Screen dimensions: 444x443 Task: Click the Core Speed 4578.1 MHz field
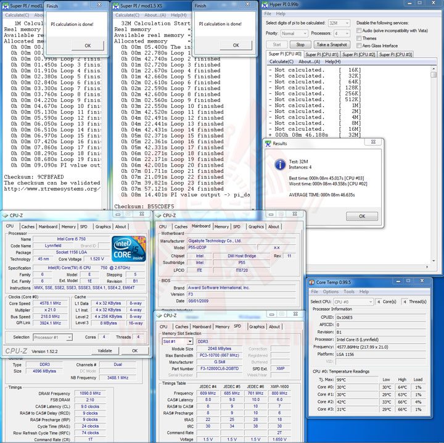click(50, 303)
